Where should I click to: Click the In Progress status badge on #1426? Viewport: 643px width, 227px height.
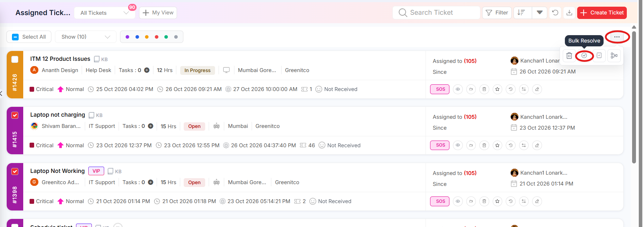pos(197,70)
